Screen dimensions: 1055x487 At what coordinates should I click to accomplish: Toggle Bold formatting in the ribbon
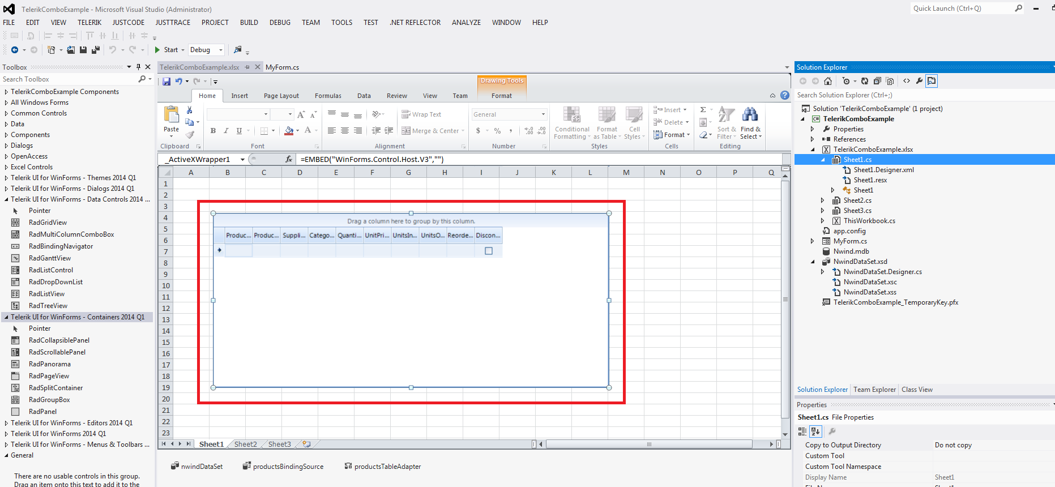coord(213,131)
